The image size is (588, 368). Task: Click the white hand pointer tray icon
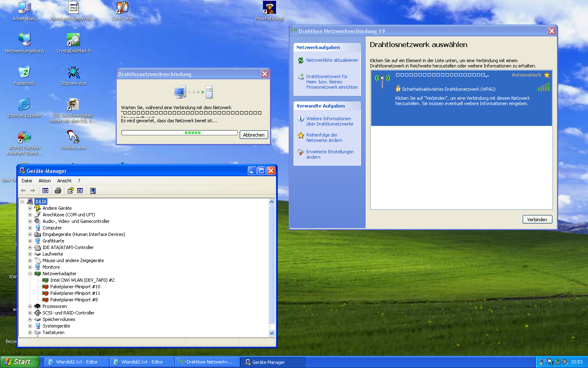(550, 362)
